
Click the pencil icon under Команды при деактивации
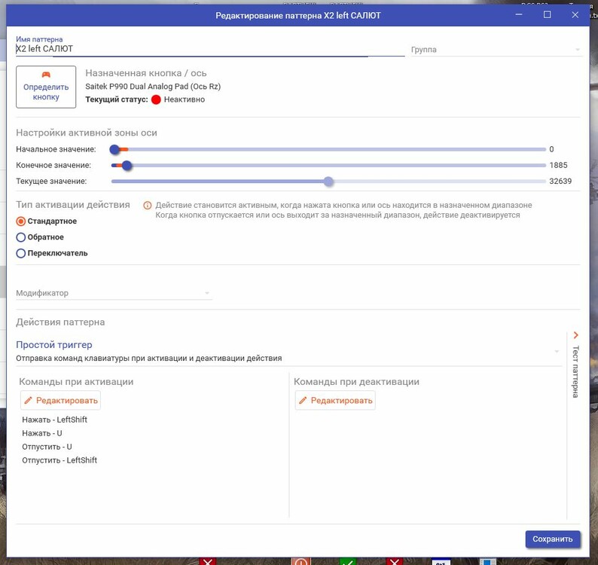tap(303, 400)
